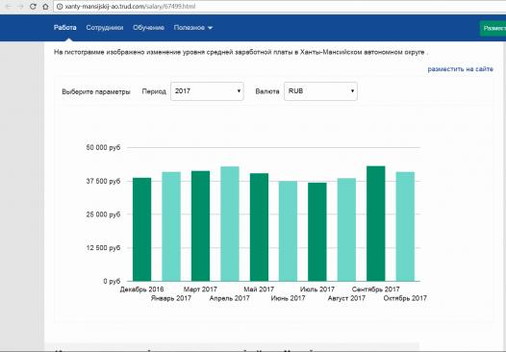Click the green Разместить button
This screenshot has height=352, width=506.
(x=493, y=29)
